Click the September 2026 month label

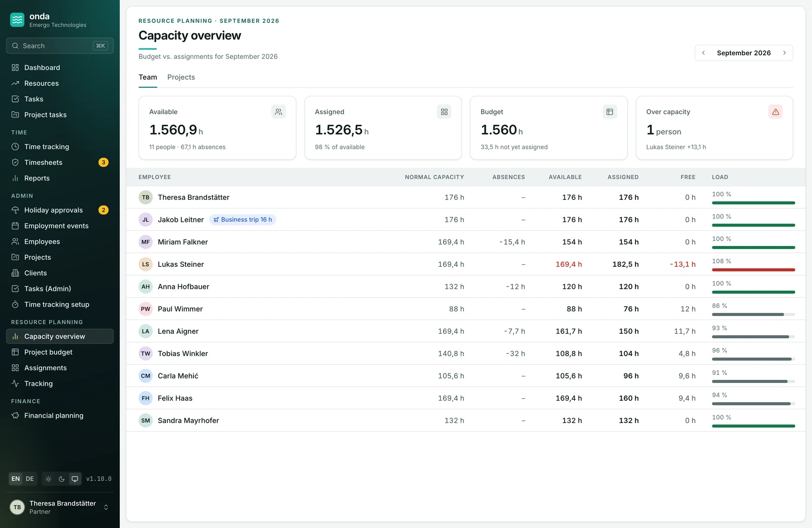point(743,53)
